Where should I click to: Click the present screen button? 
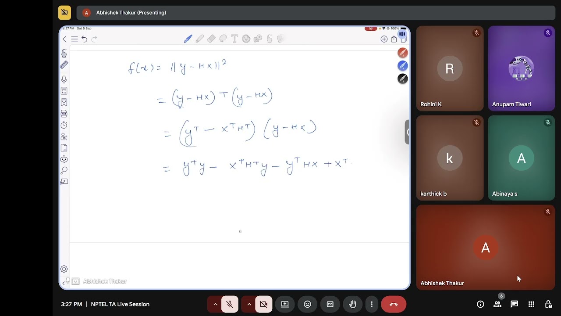[x=285, y=304]
